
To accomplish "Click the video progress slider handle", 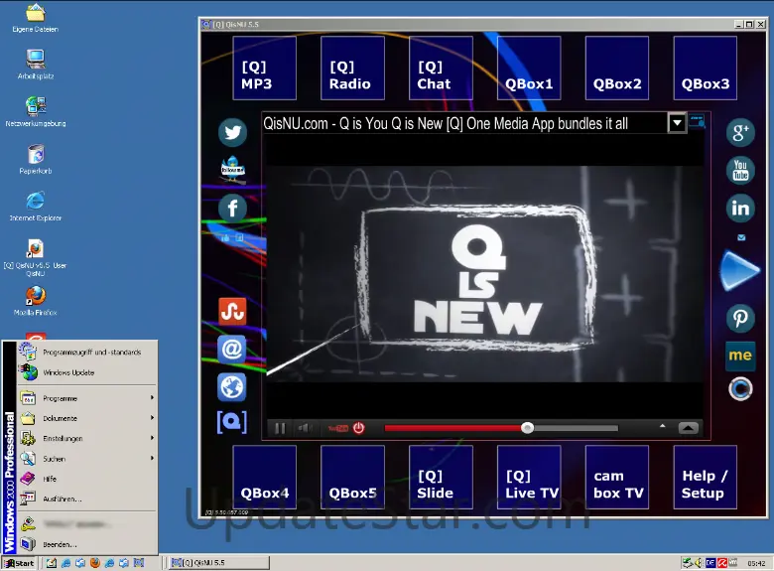I will (x=528, y=428).
